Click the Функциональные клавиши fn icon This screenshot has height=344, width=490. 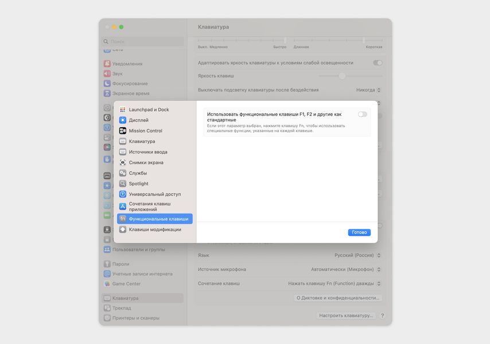[x=123, y=219]
